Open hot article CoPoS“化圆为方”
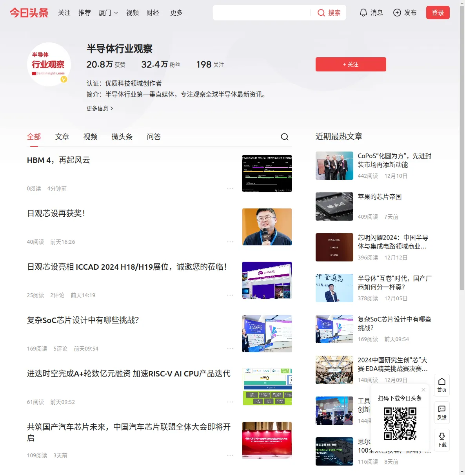Image resolution: width=465 pixels, height=475 pixels. point(394,160)
